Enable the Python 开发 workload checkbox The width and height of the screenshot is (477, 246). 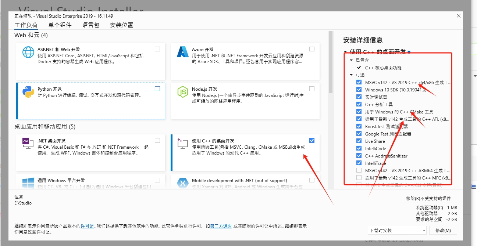(x=157, y=88)
